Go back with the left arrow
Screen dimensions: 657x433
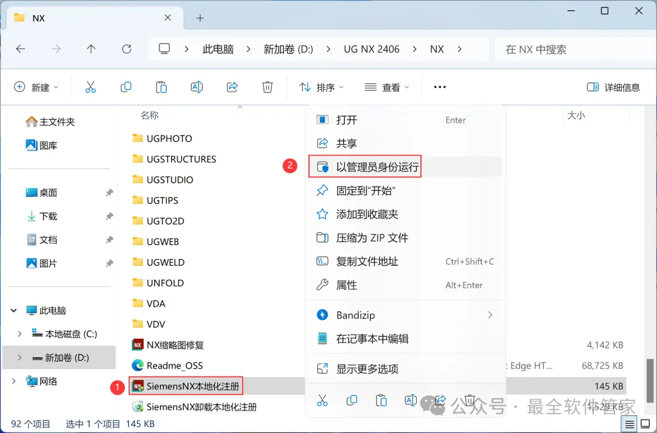[x=21, y=49]
